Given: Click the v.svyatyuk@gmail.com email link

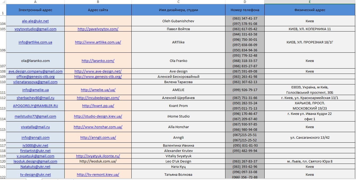Looking at the screenshot, I should [x=35, y=156].
